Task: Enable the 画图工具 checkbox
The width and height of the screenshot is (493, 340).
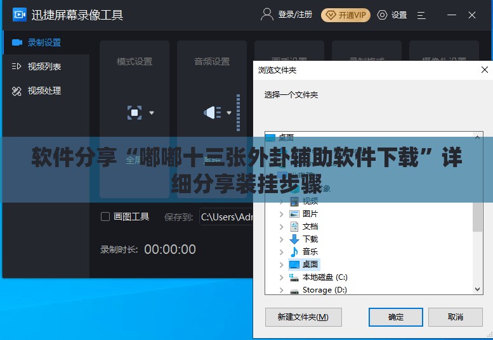Action: pyautogui.click(x=105, y=217)
